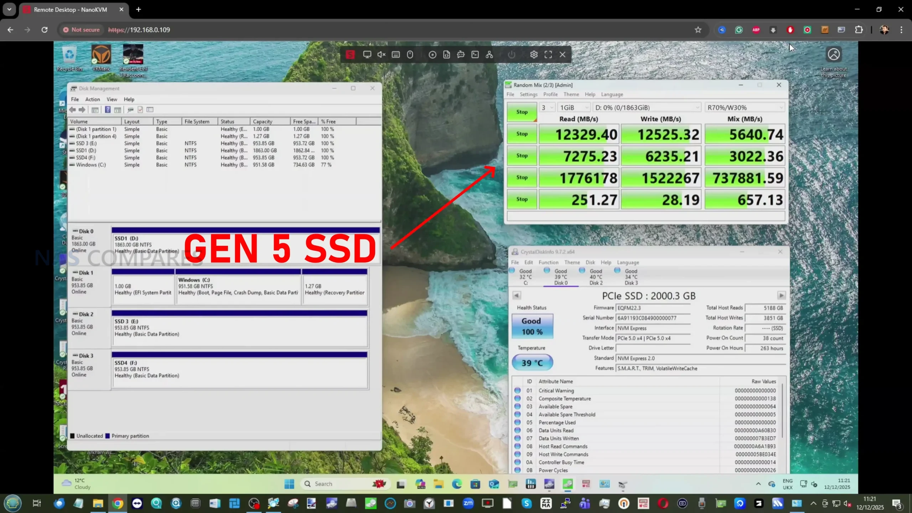
Task: Open NanoKVM screen settings monitor icon
Action: click(x=367, y=55)
